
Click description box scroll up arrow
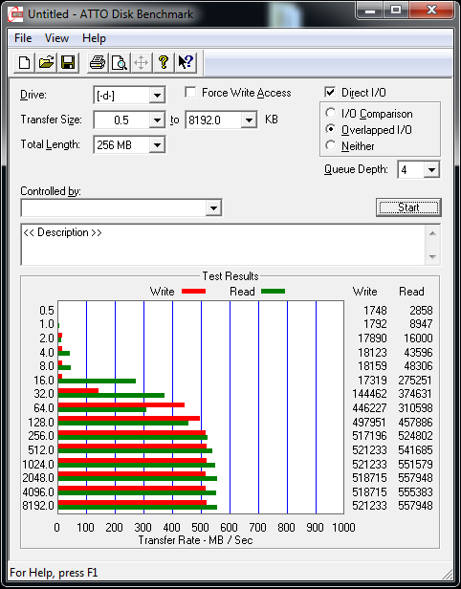click(432, 233)
